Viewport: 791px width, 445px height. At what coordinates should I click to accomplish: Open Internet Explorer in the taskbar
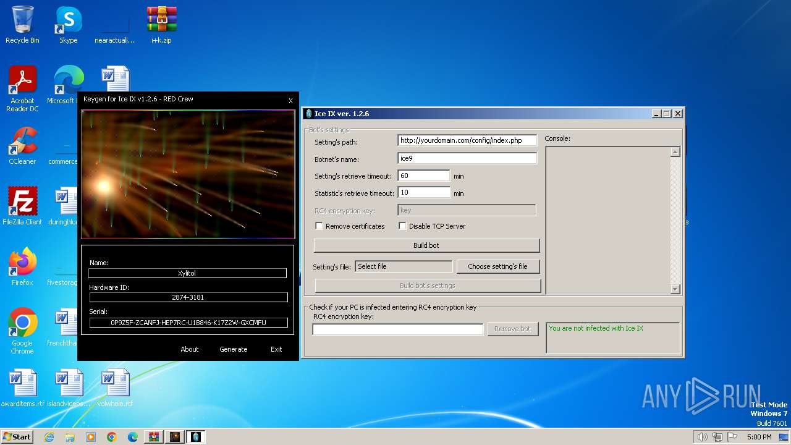tap(49, 437)
